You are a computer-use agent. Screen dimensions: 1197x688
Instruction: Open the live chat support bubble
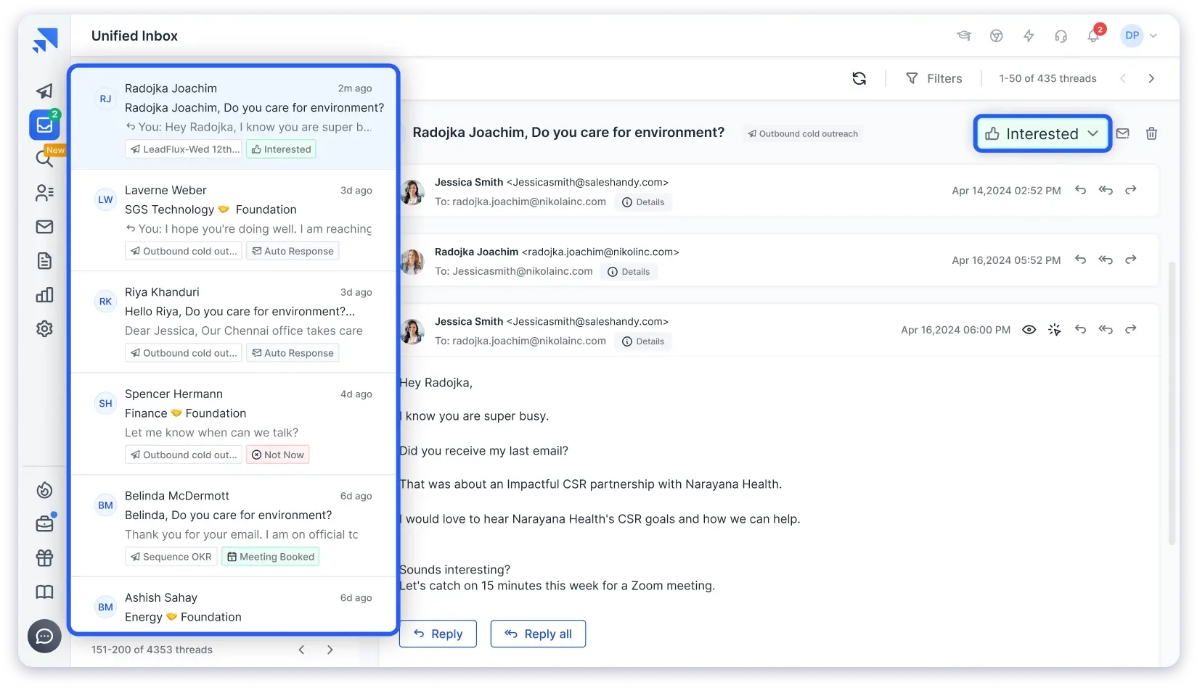pos(44,637)
